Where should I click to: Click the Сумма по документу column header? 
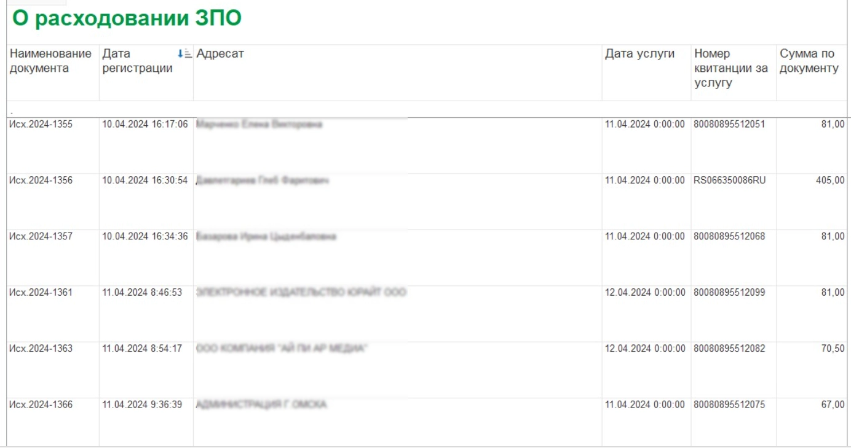pyautogui.click(x=809, y=61)
